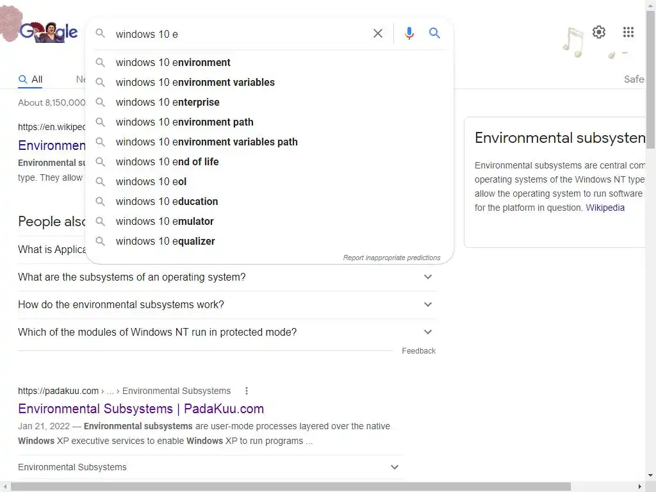Open Wikipedia link in knowledge panel
Screen dimensions: 656x492
pos(605,208)
